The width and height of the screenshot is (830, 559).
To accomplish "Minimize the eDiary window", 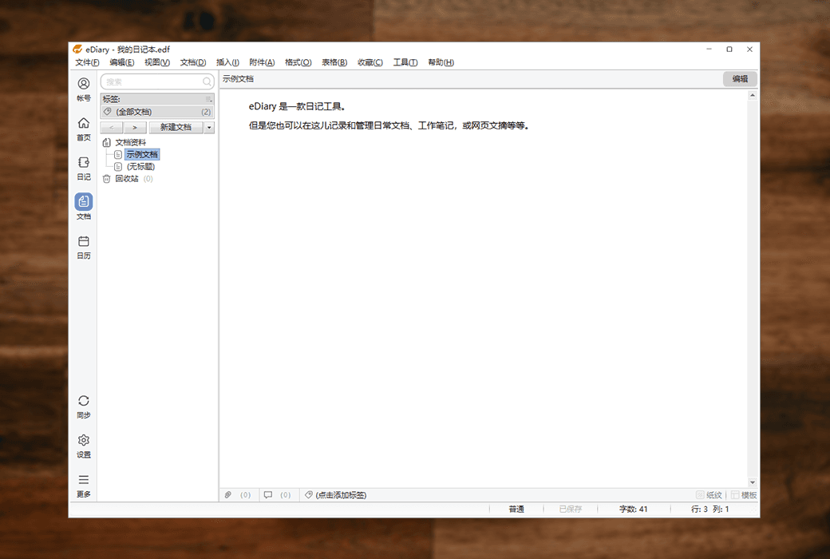I will (709, 50).
